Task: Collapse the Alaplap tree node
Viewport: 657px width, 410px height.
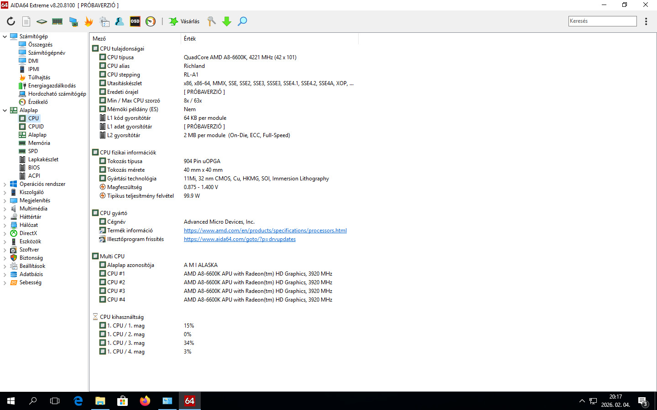Action: coord(5,110)
